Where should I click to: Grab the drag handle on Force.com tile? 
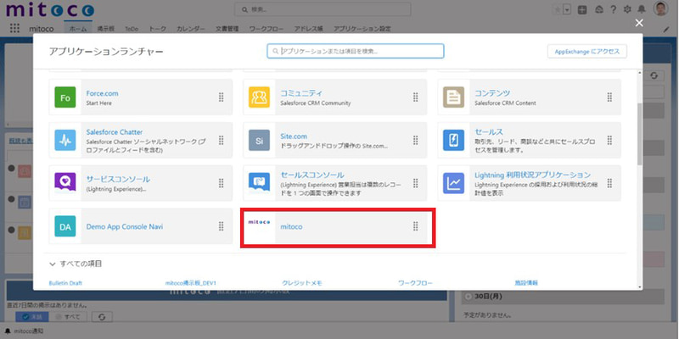point(222,97)
